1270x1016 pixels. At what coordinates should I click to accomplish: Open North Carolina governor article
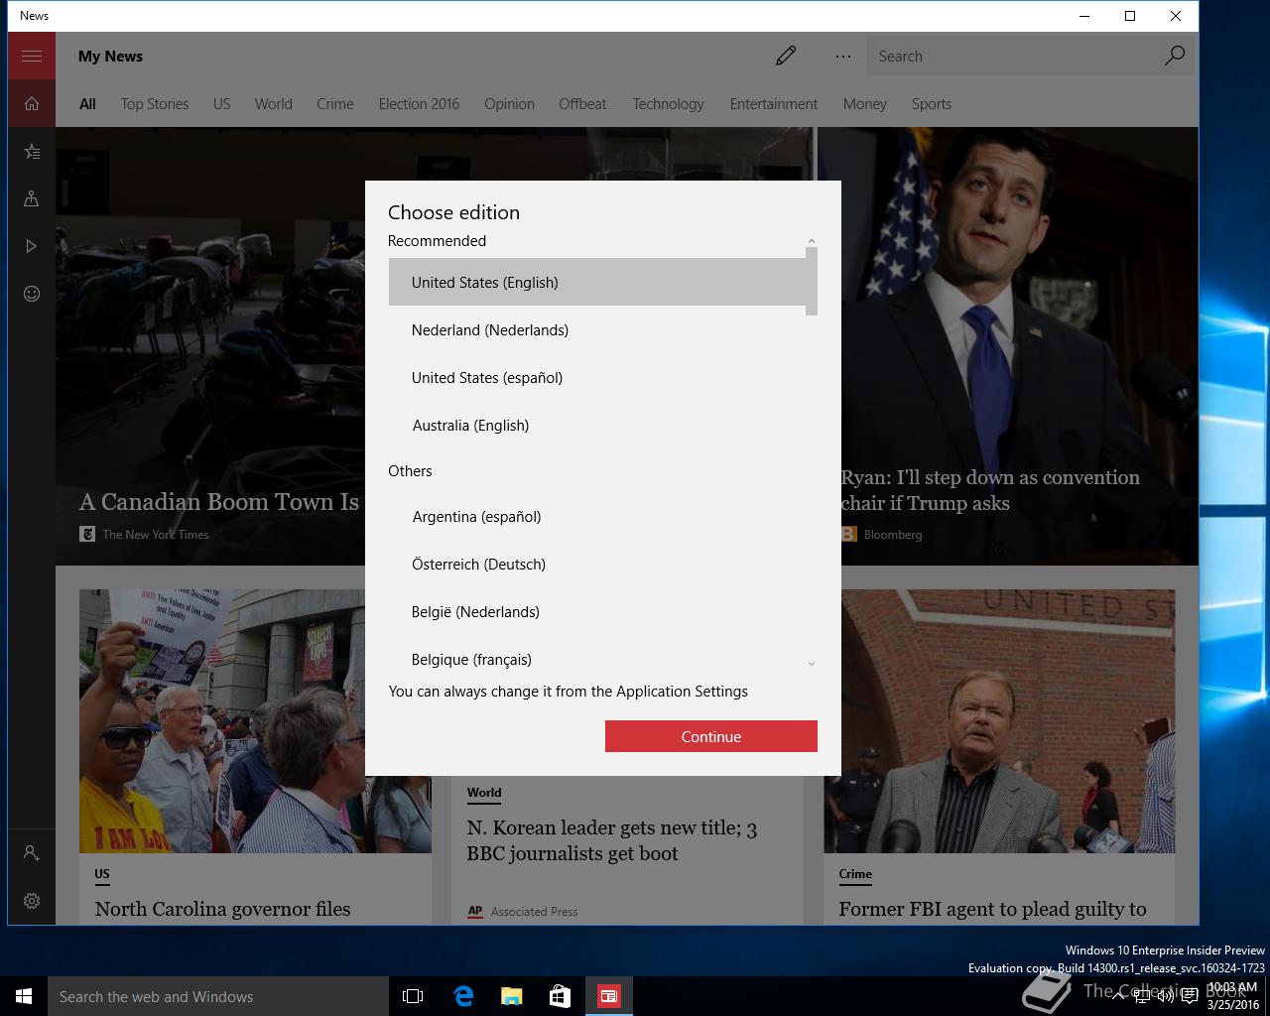tap(223, 909)
